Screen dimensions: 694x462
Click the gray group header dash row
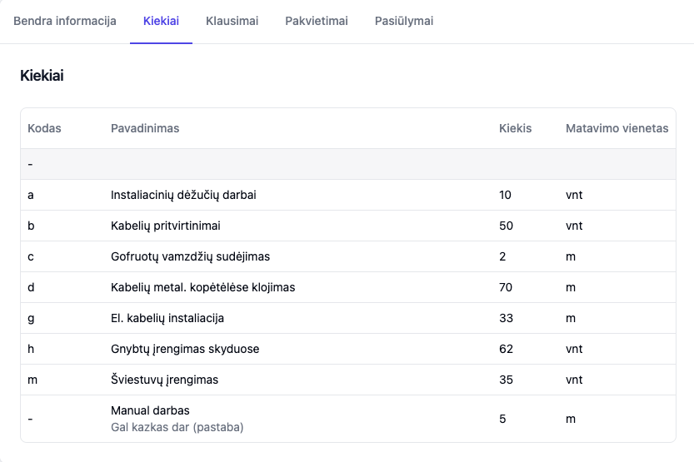pyautogui.click(x=348, y=164)
